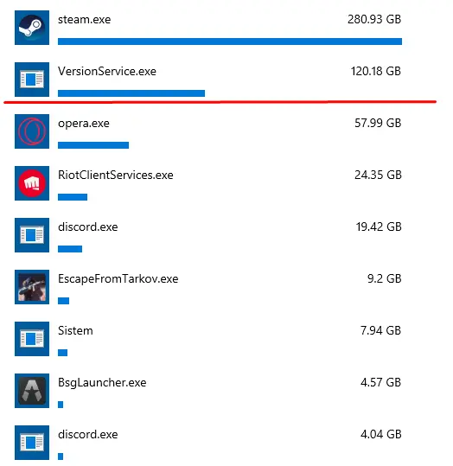The width and height of the screenshot is (453, 466).
Task: Click the VersionService.exe usage bar
Action: point(131,93)
